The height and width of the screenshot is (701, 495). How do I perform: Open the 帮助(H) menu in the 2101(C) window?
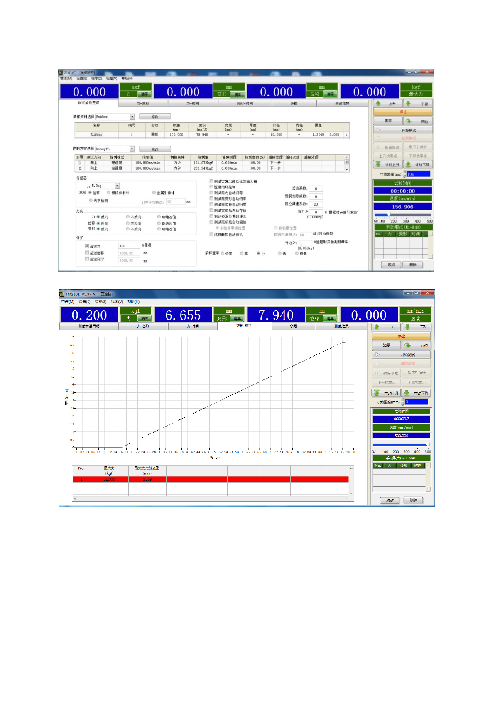[127, 79]
